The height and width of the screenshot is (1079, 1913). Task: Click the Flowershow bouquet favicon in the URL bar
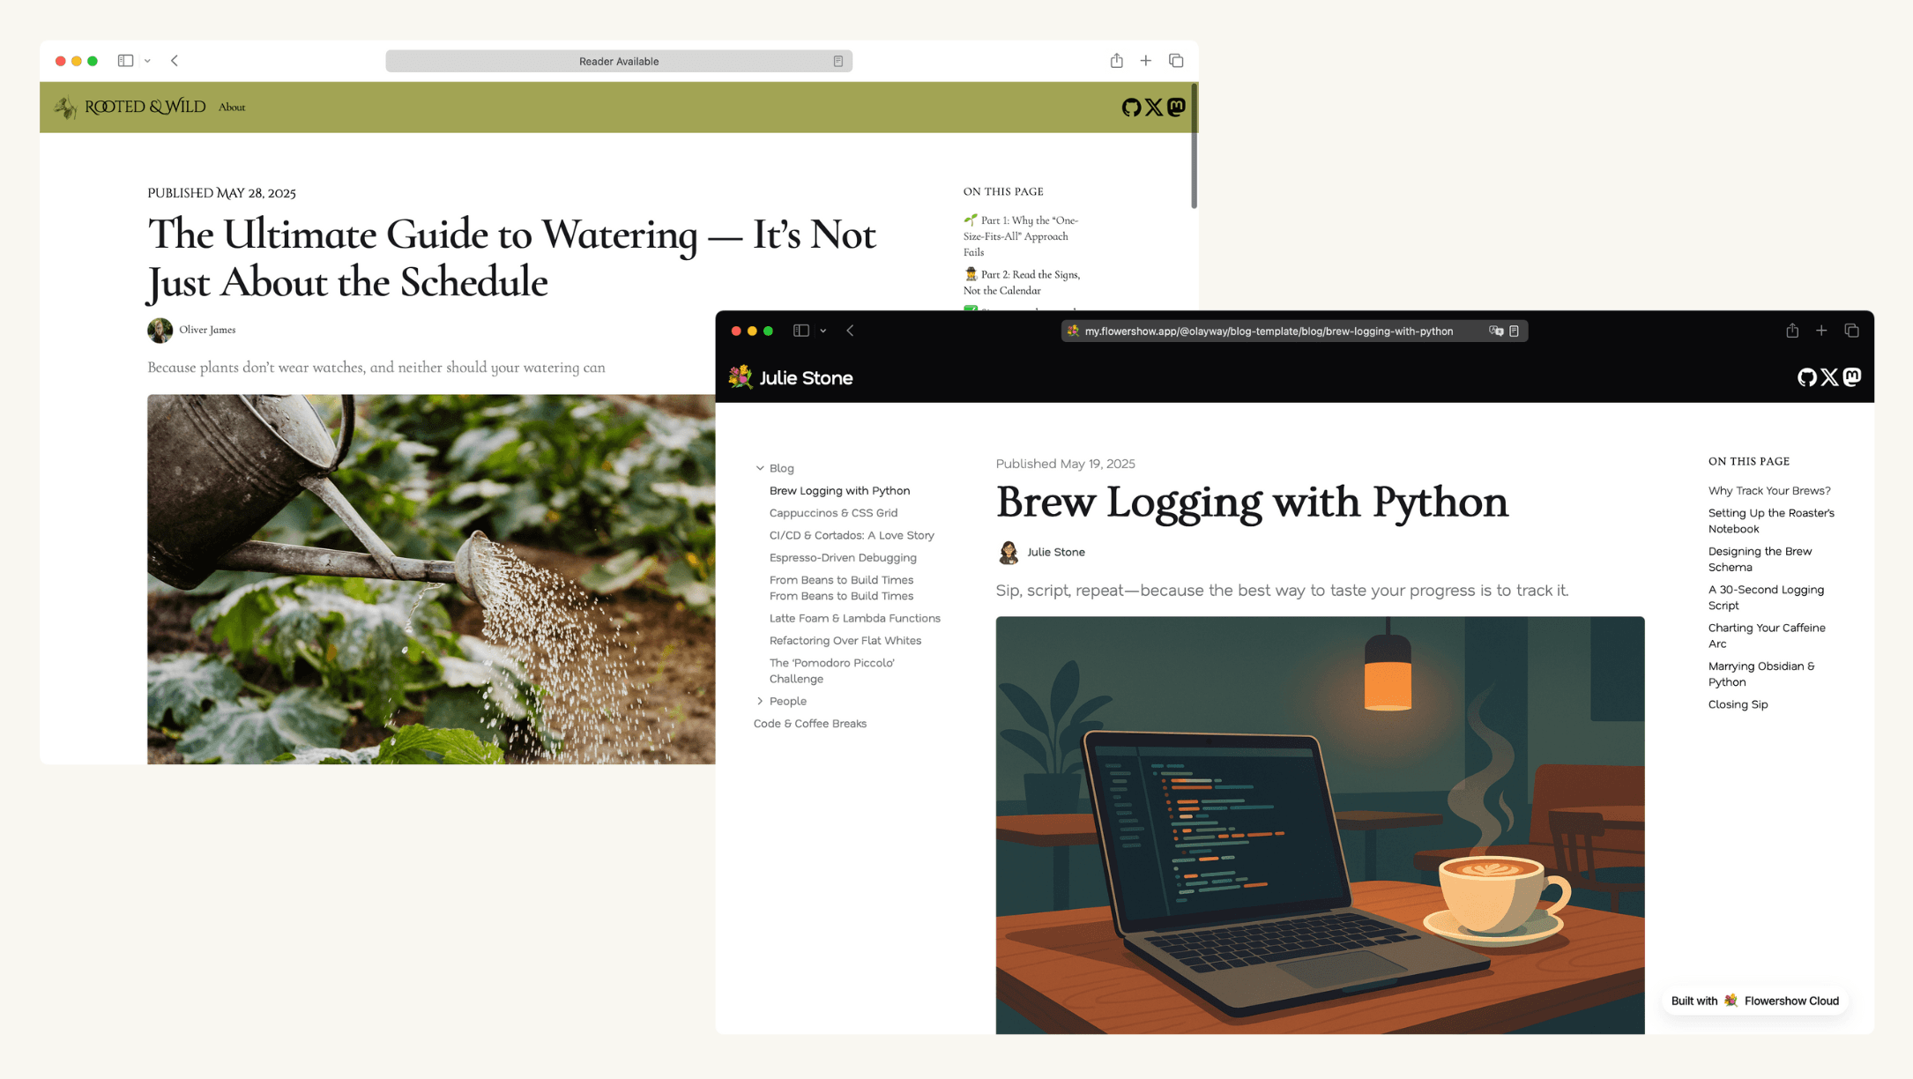[x=1074, y=331]
